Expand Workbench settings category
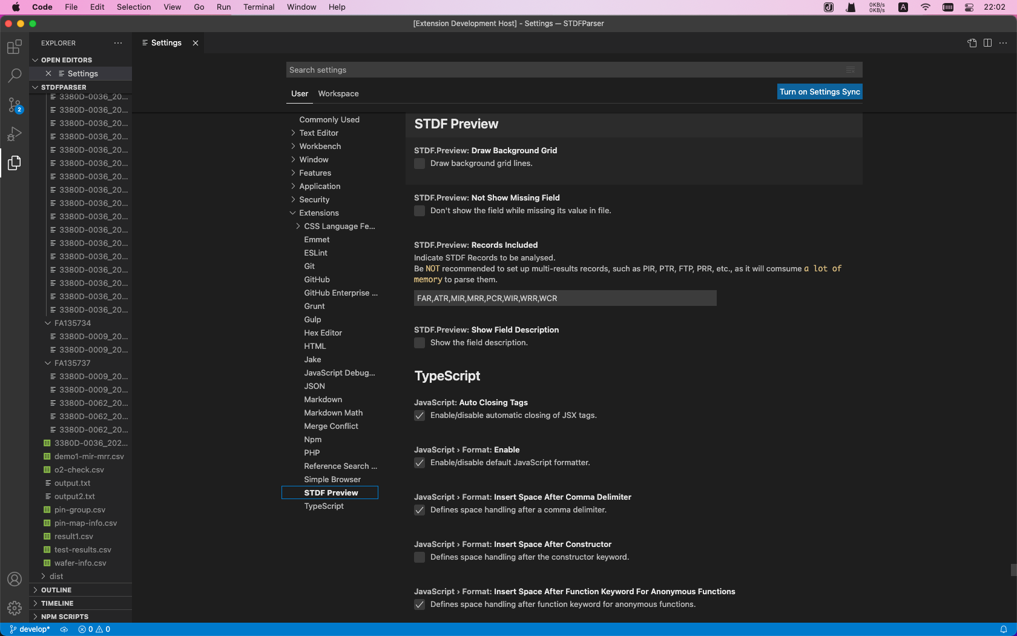This screenshot has width=1017, height=636. point(293,147)
